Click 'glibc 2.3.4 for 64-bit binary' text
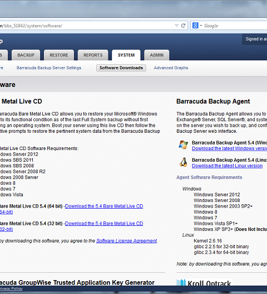Screen dimensions: 267x294 [x=221, y=252]
